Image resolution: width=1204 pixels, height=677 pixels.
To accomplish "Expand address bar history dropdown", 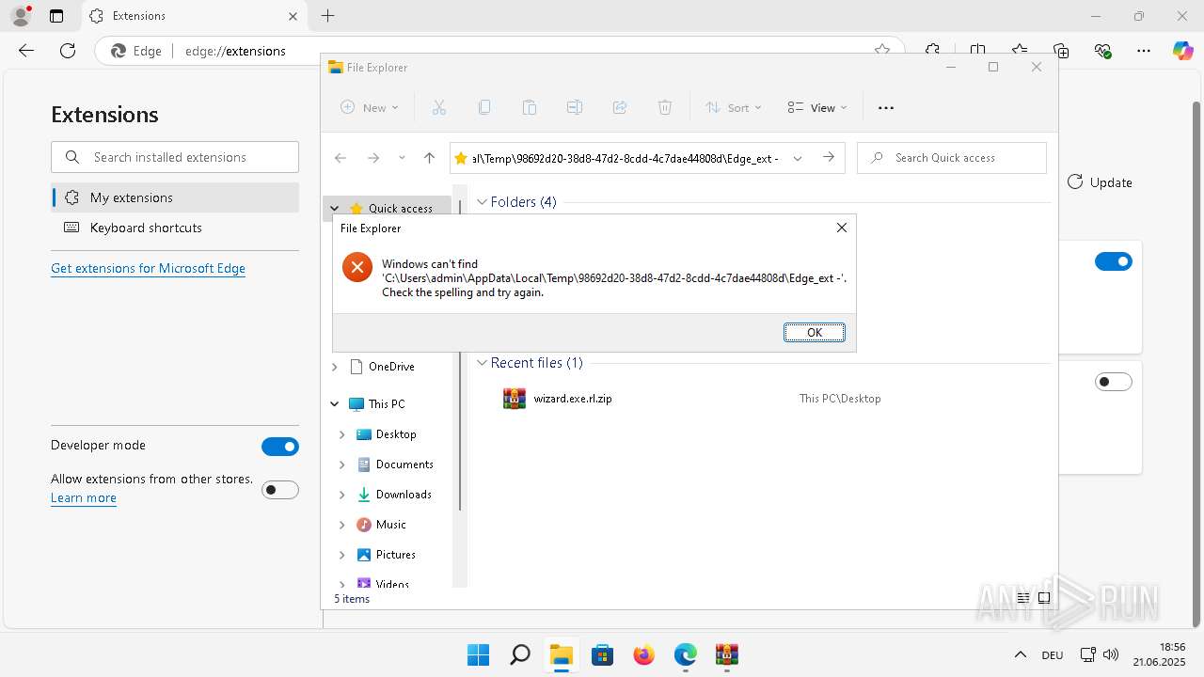I will click(798, 158).
